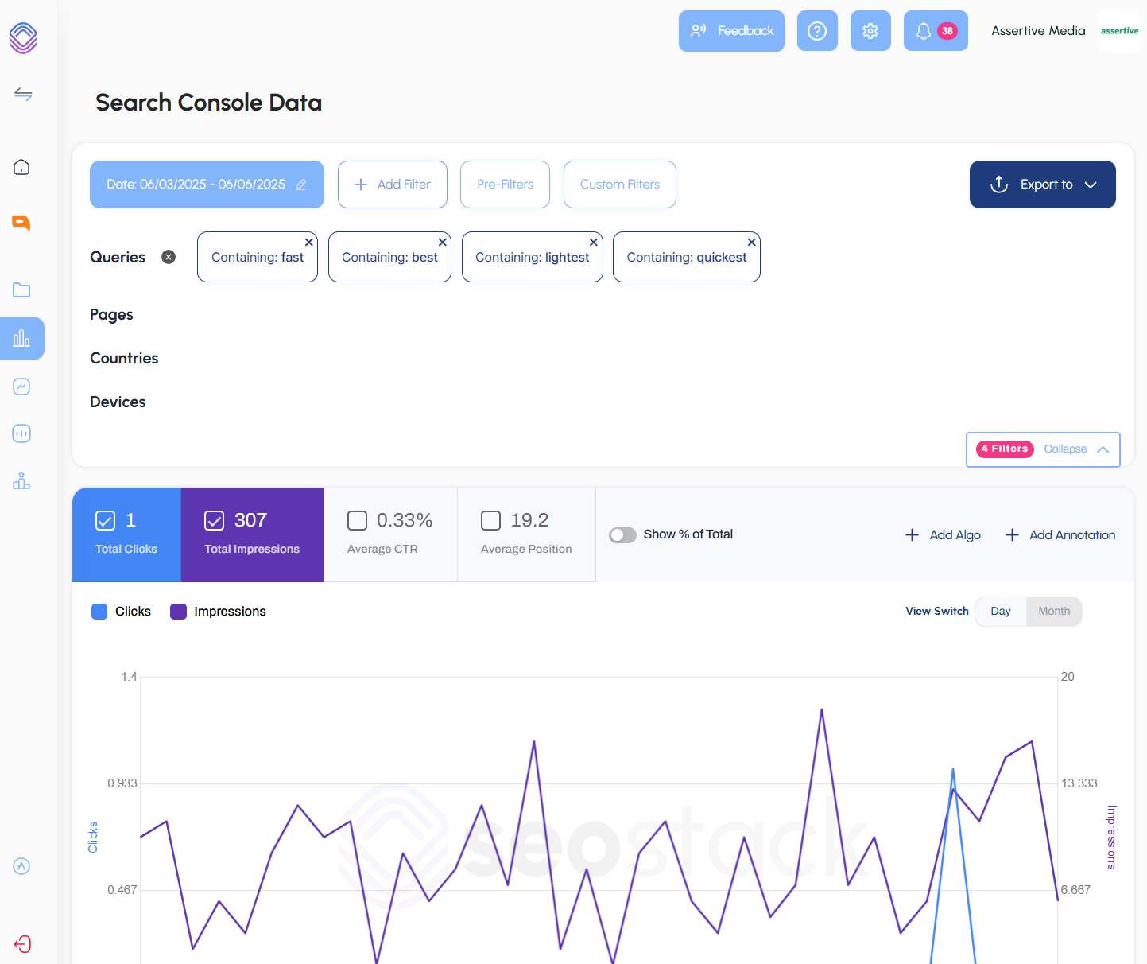Enable Show % of Total
The image size is (1147, 964).
[622, 534]
